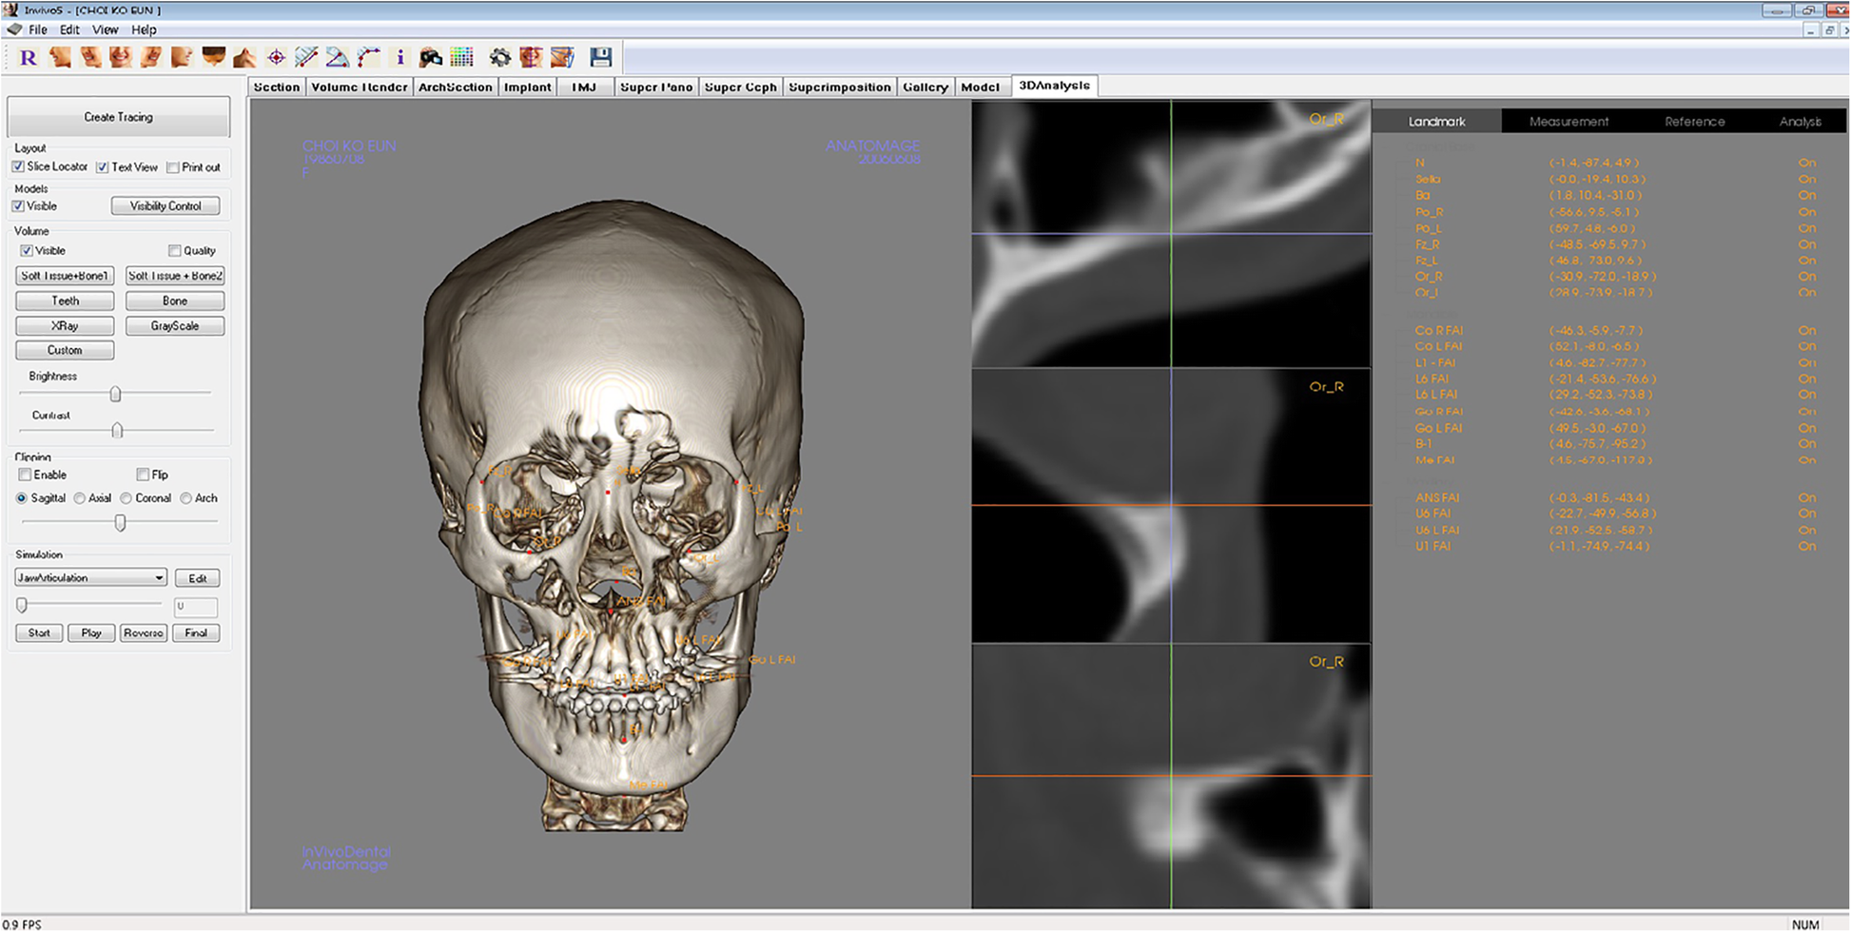The image size is (1851, 932).
Task: Switch to the Super Ceph tab
Action: pos(741,87)
